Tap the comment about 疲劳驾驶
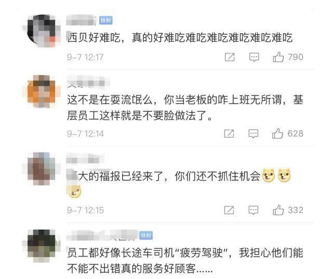Image resolution: width=322 pixels, height=279 pixels. tap(185, 260)
